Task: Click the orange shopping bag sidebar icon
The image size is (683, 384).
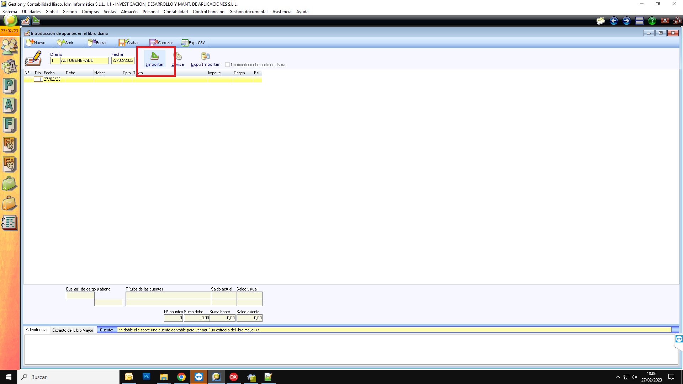Action: click(x=10, y=203)
